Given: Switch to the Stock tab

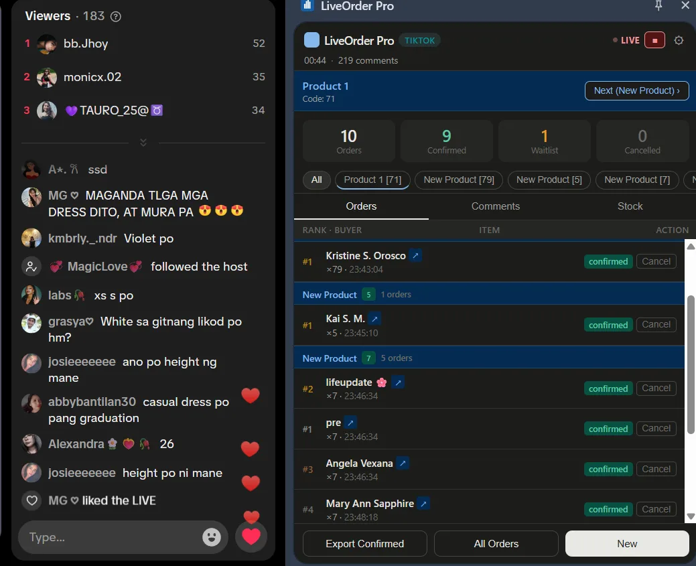Looking at the screenshot, I should coord(630,206).
